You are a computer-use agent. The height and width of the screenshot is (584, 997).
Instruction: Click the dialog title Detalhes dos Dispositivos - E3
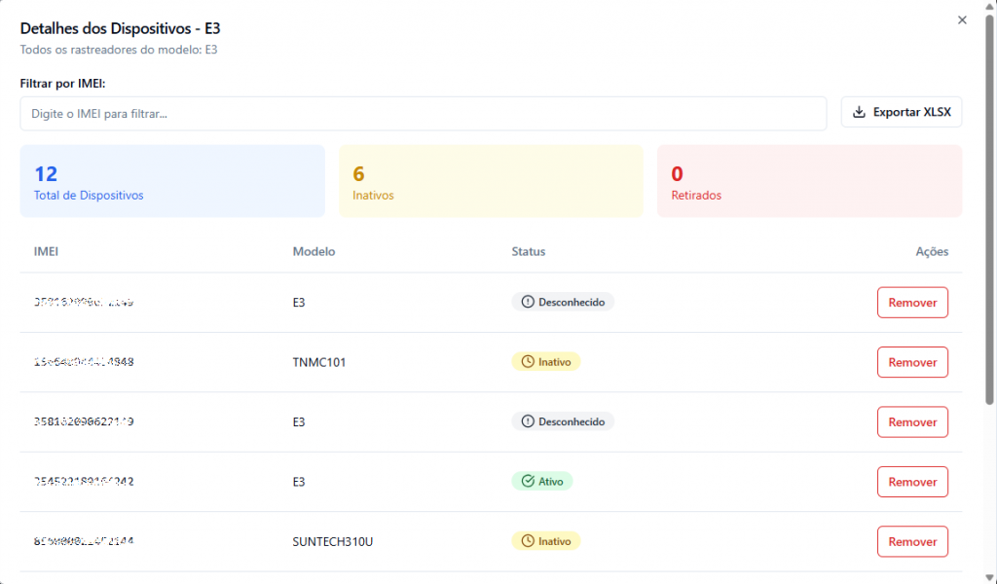coord(120,28)
